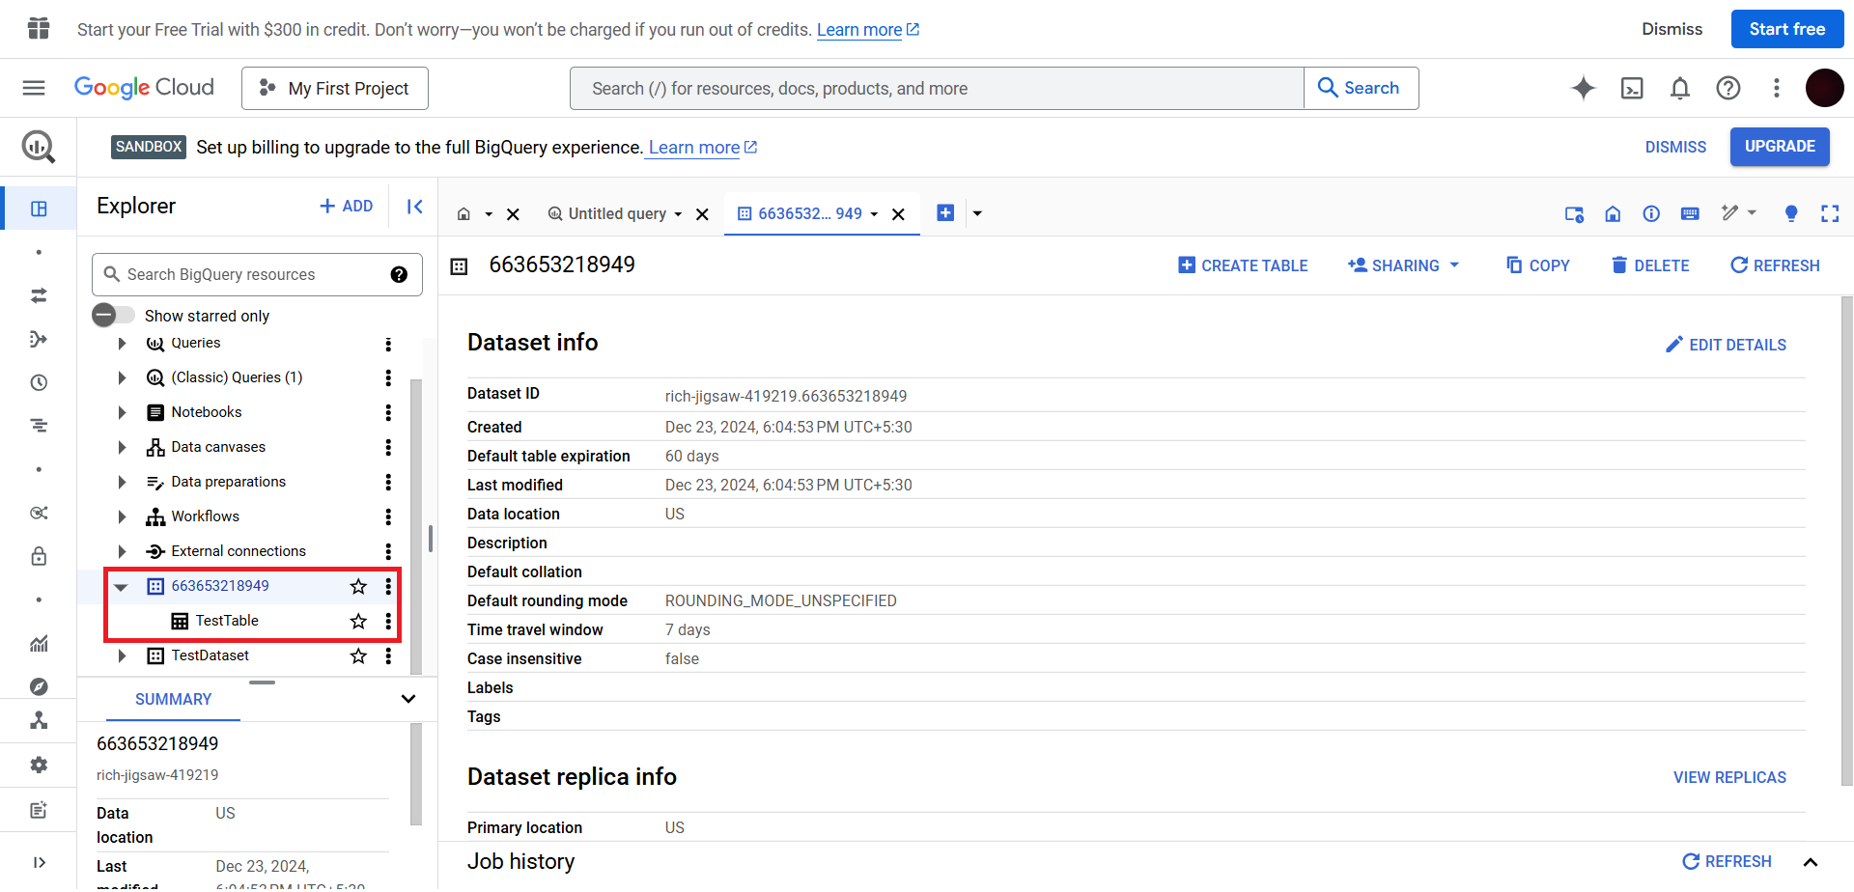
Task: Collapse the Summary panel chevron
Action: tap(408, 699)
